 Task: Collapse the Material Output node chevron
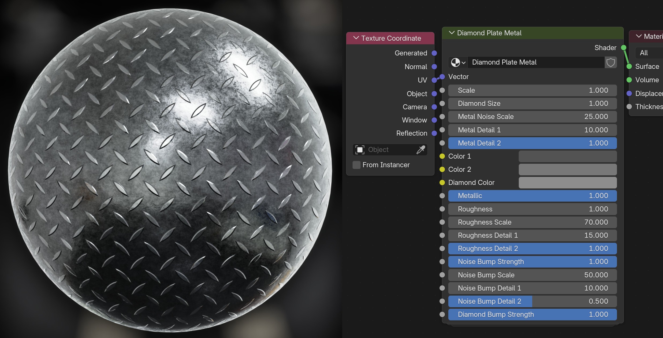[x=639, y=36]
